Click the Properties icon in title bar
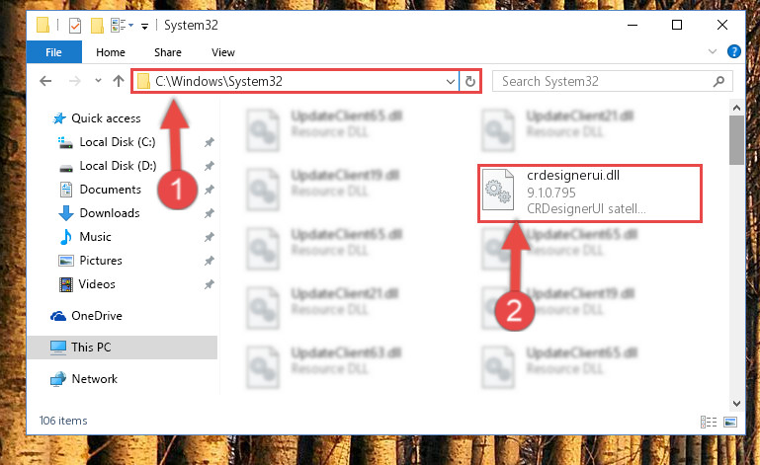The height and width of the screenshot is (465, 760). coord(75,26)
